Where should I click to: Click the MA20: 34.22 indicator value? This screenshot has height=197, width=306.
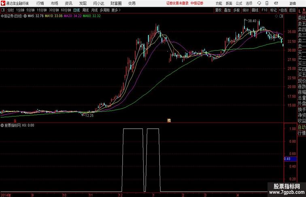72,16
